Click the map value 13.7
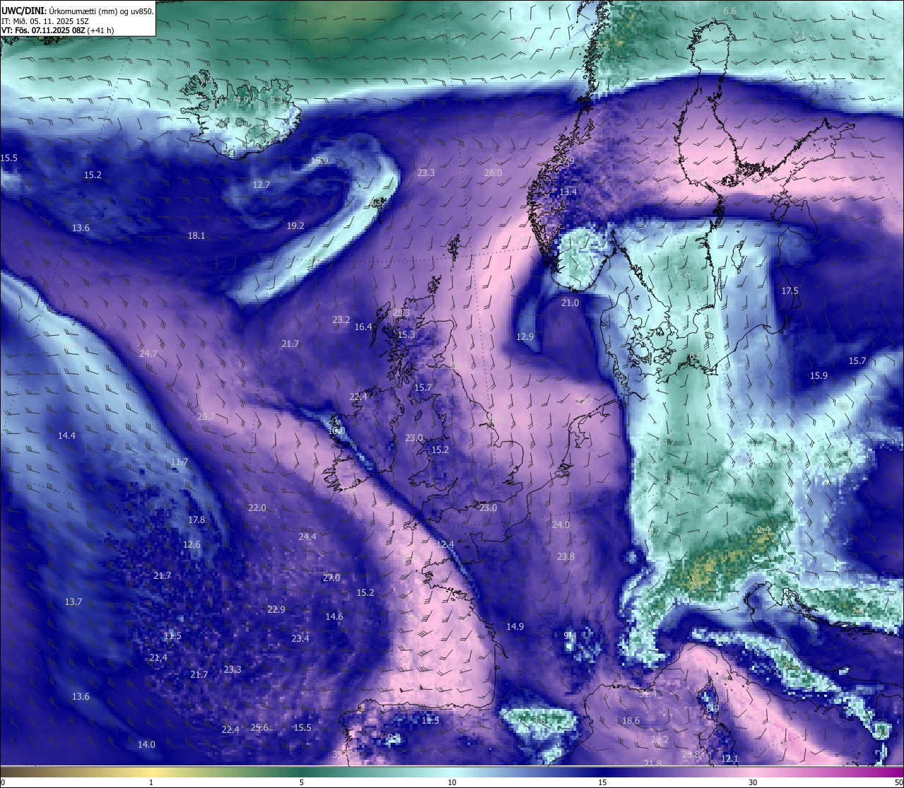Image resolution: width=904 pixels, height=788 pixels. (x=73, y=601)
